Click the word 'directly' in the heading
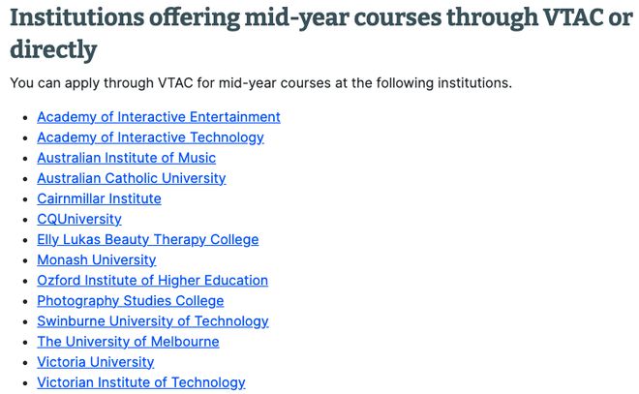This screenshot has height=394, width=639. click(53, 49)
